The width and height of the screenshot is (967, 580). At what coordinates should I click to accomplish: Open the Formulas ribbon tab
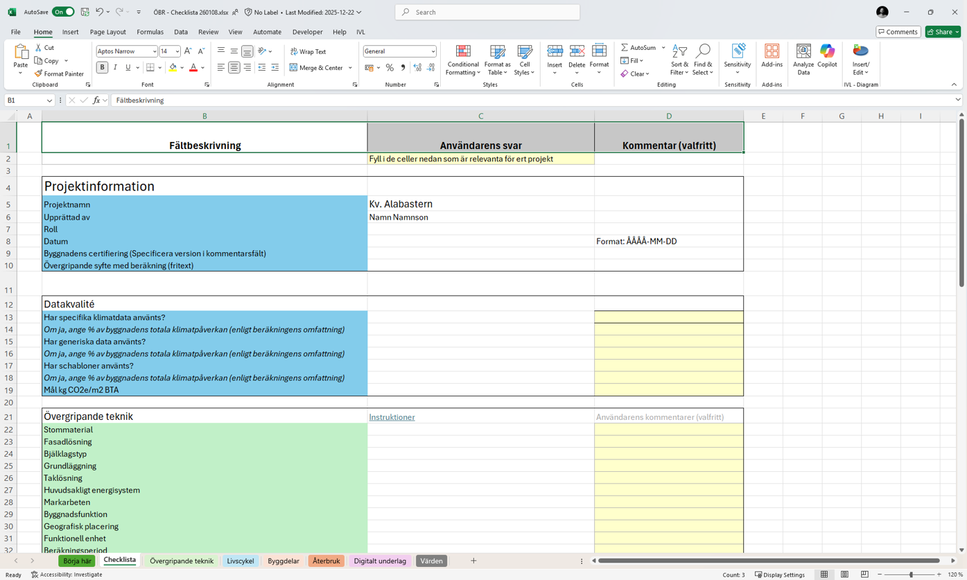pyautogui.click(x=150, y=32)
